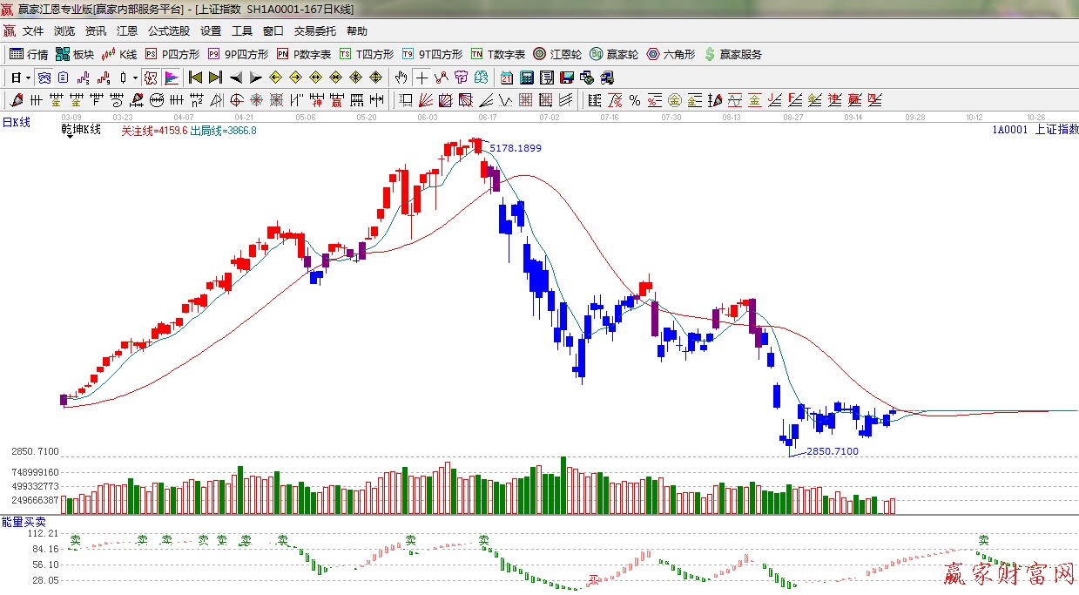
Task: Toggle the pressed colored flag chart button
Action: (x=171, y=78)
